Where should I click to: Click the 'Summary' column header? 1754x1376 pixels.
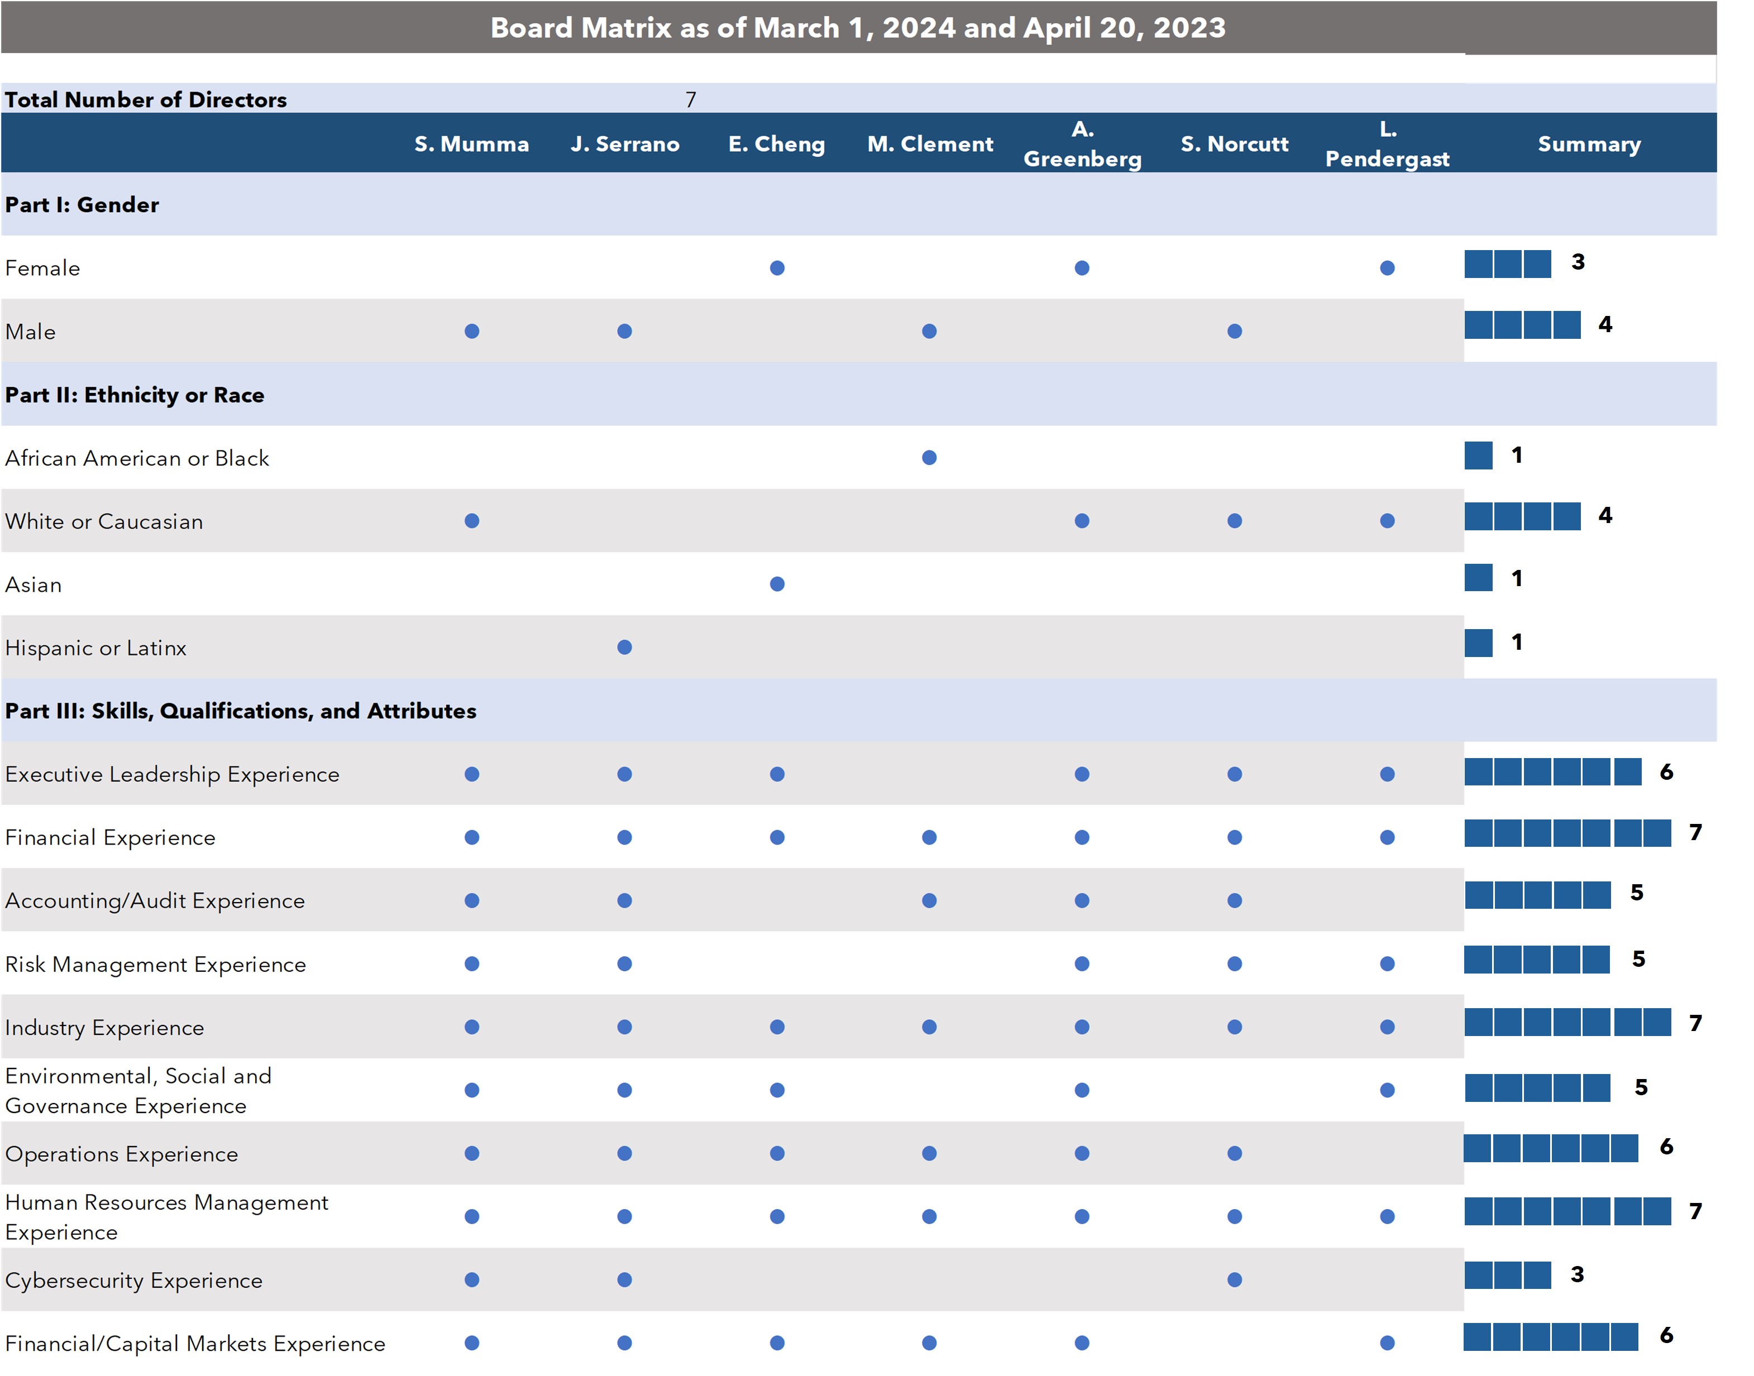coord(1589,144)
